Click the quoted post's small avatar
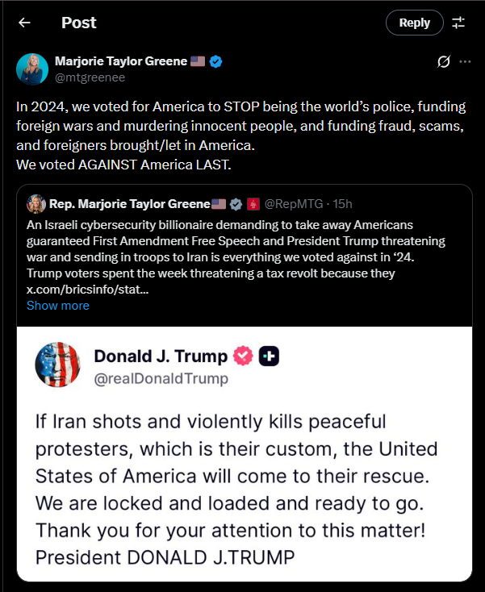The width and height of the screenshot is (485, 592). pyautogui.click(x=36, y=203)
